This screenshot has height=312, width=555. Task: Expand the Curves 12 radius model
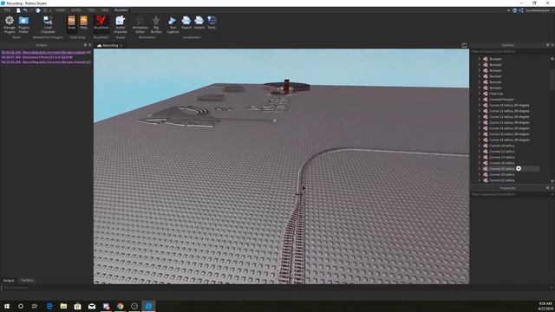coord(480,152)
